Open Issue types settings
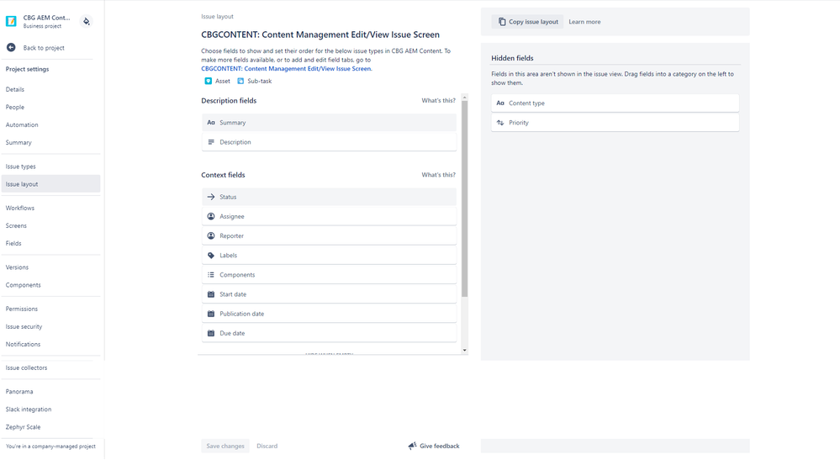This screenshot has width=840, height=460. point(21,167)
